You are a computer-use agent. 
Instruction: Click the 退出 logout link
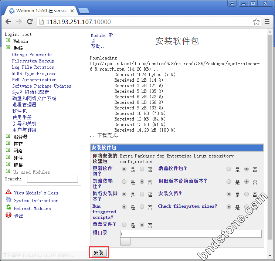click(x=19, y=216)
